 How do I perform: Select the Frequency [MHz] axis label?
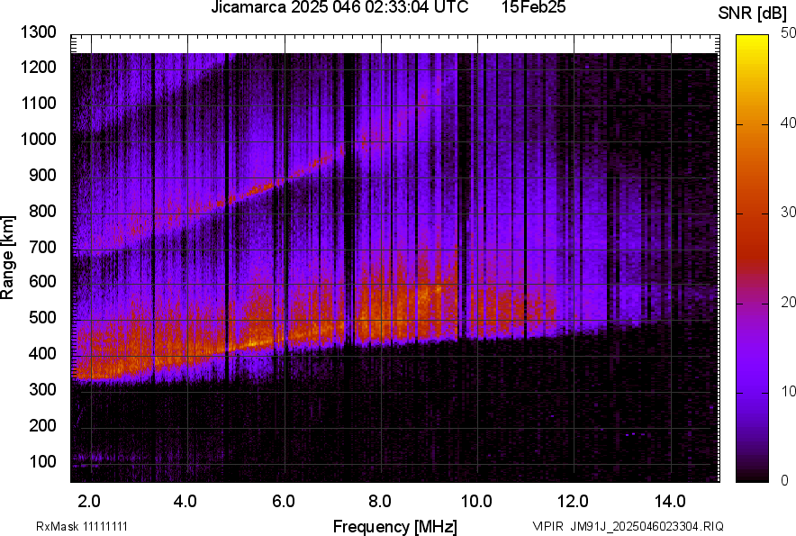click(394, 526)
